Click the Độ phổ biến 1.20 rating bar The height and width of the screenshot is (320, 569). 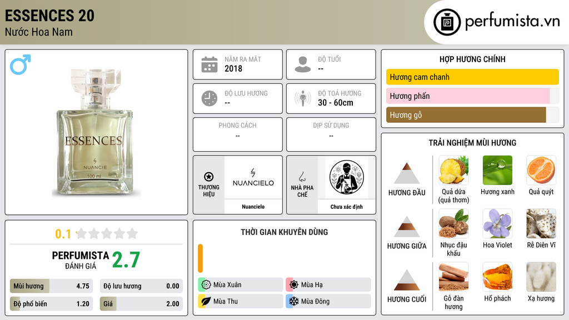[x=51, y=304]
